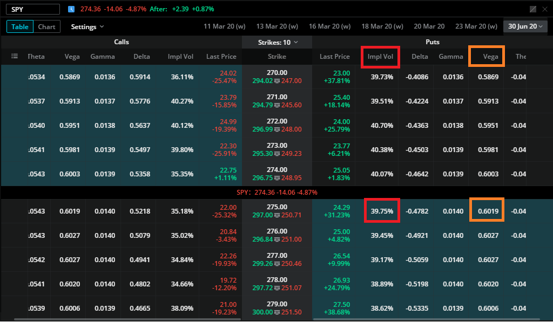Sort by puts Vega column header
Screen dimensions: 553x322
pos(490,57)
